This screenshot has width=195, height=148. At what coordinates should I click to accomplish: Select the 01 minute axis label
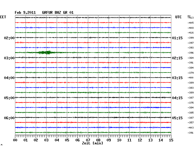tap(25, 140)
